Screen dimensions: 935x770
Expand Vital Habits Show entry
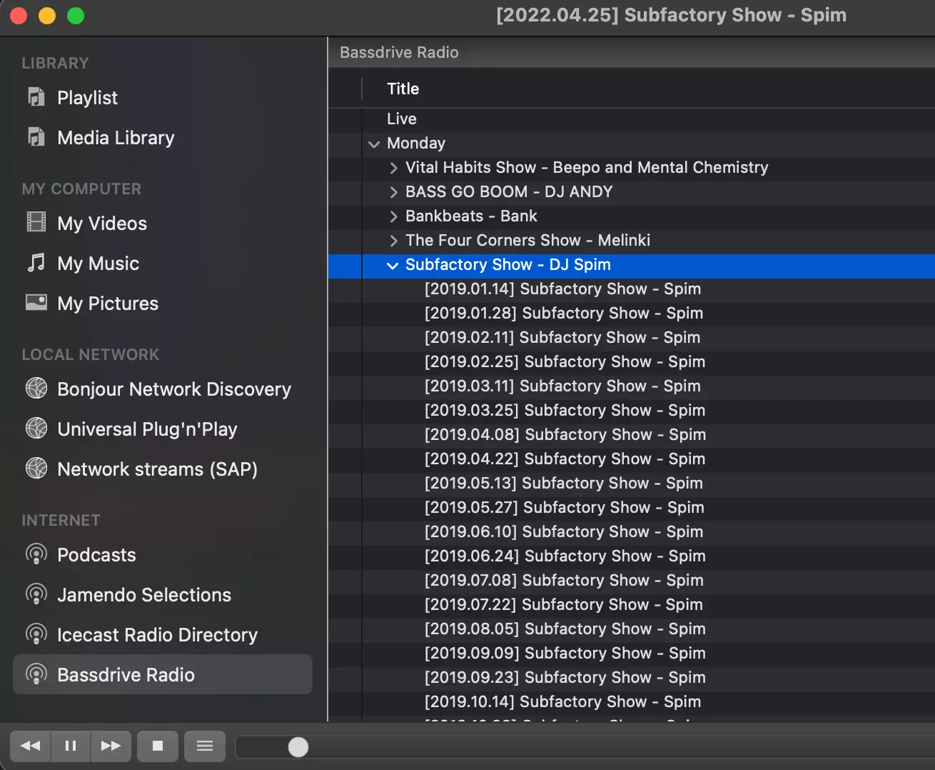(393, 168)
